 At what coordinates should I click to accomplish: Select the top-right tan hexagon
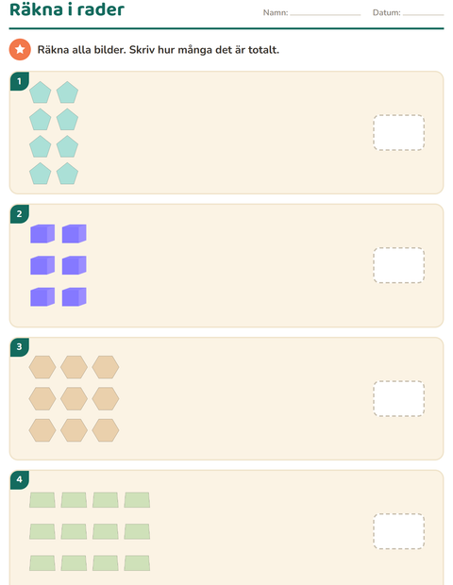106,367
